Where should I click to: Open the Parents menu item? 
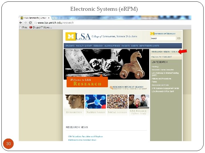click(x=126, y=46)
